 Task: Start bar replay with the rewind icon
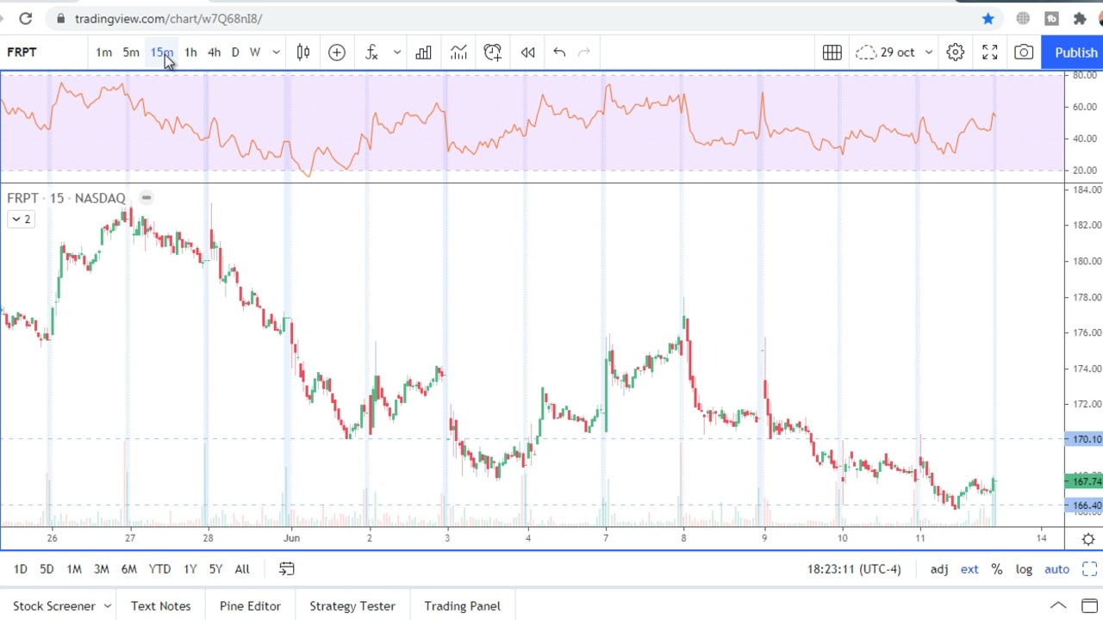coord(528,53)
